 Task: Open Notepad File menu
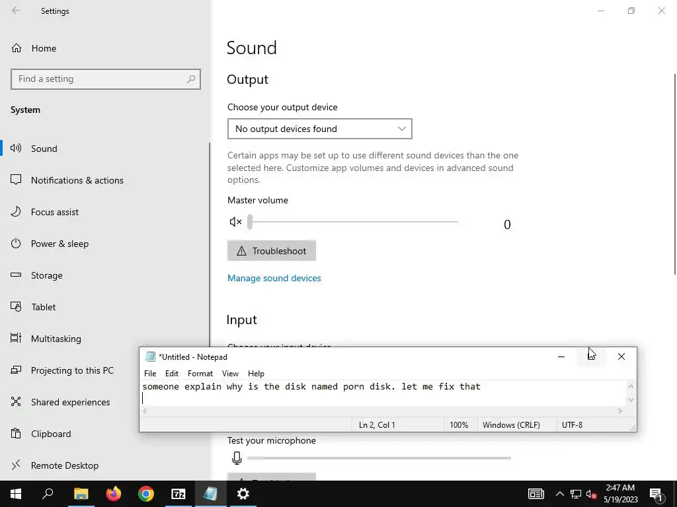point(150,374)
